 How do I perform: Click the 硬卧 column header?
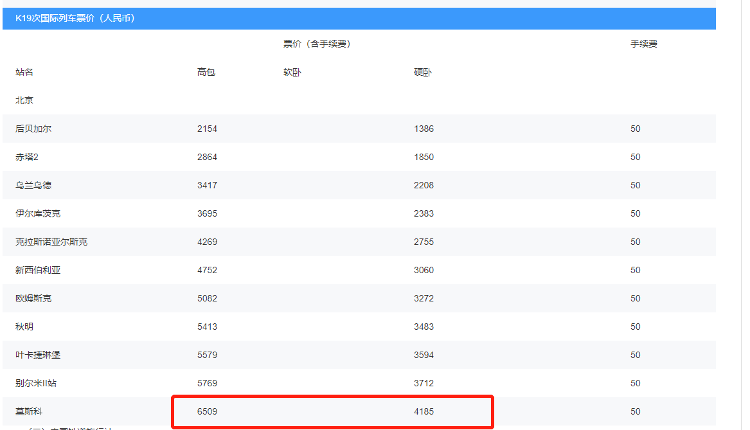tap(423, 72)
